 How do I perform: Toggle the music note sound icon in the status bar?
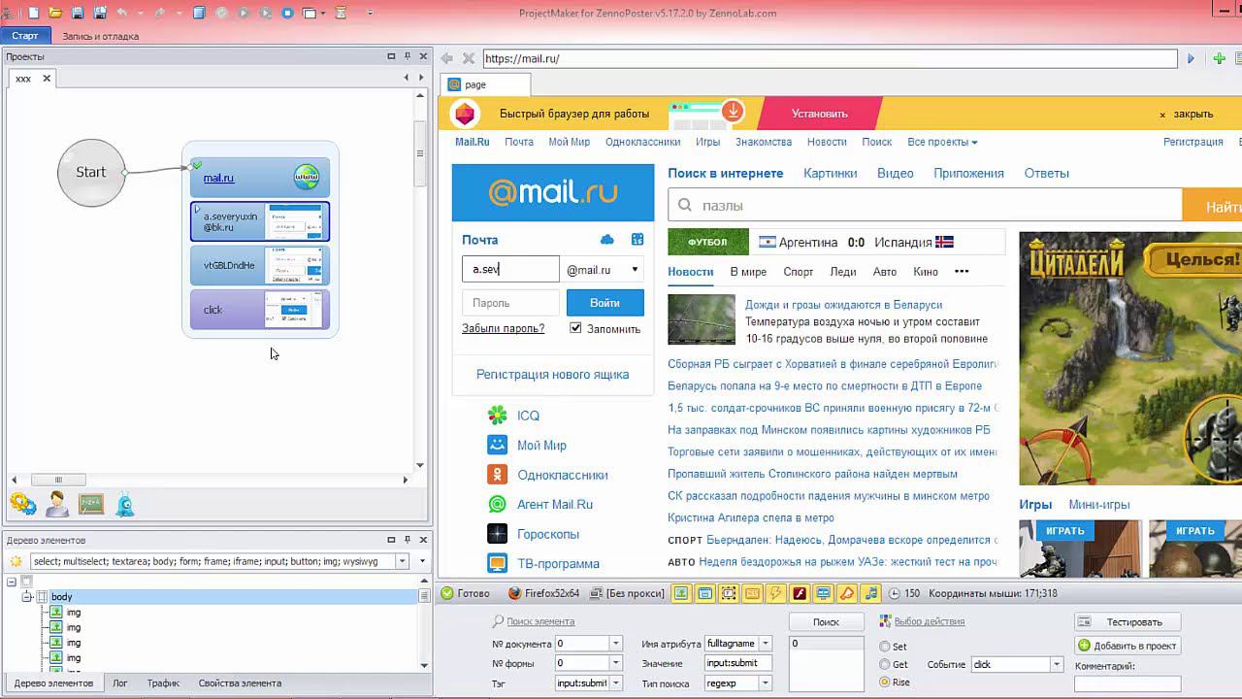pos(870,593)
